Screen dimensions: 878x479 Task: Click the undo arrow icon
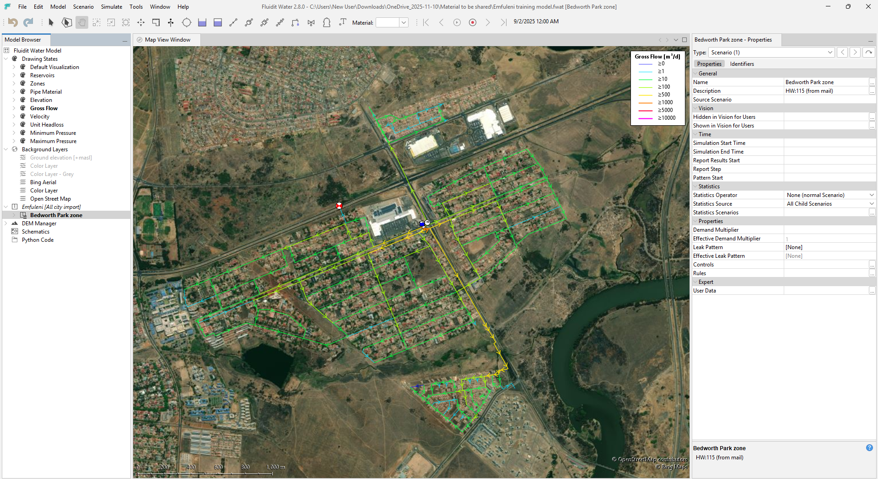(13, 22)
